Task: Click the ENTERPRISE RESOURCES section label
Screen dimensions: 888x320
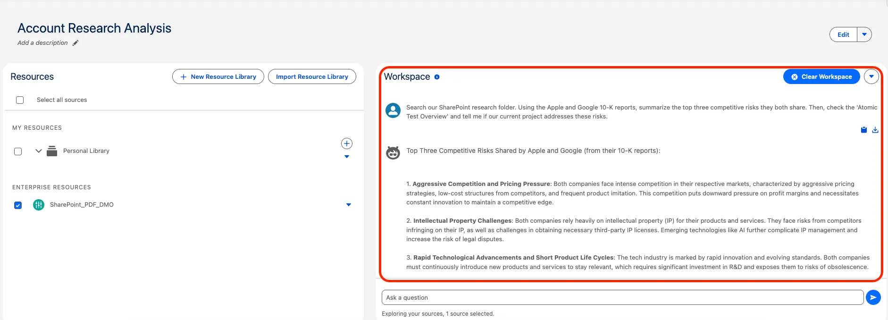Action: [x=51, y=187]
